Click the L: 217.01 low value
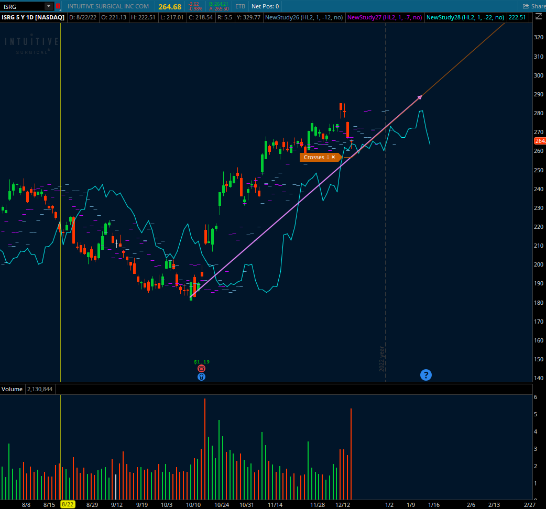This screenshot has width=546, height=509. [172, 17]
